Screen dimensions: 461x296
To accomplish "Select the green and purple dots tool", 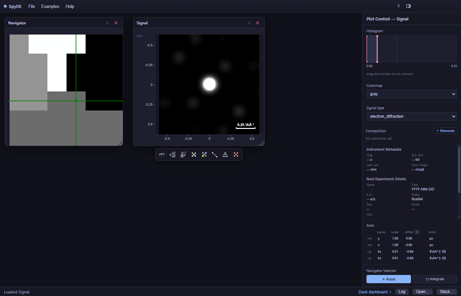I will coord(204,155).
